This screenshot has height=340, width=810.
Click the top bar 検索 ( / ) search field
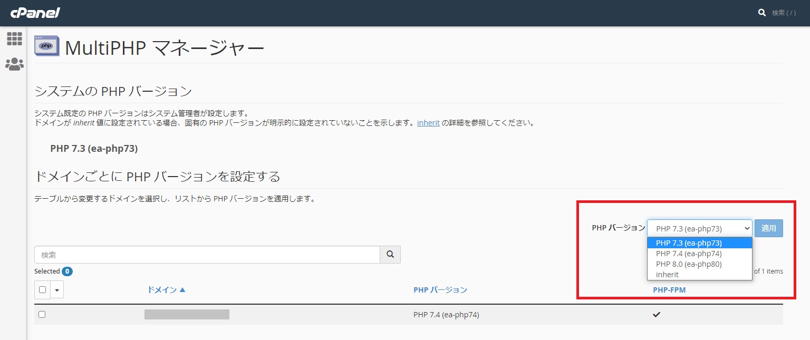coord(784,13)
